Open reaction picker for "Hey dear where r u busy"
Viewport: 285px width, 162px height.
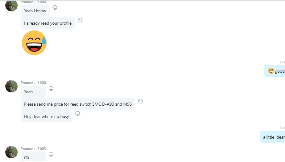point(78,113)
